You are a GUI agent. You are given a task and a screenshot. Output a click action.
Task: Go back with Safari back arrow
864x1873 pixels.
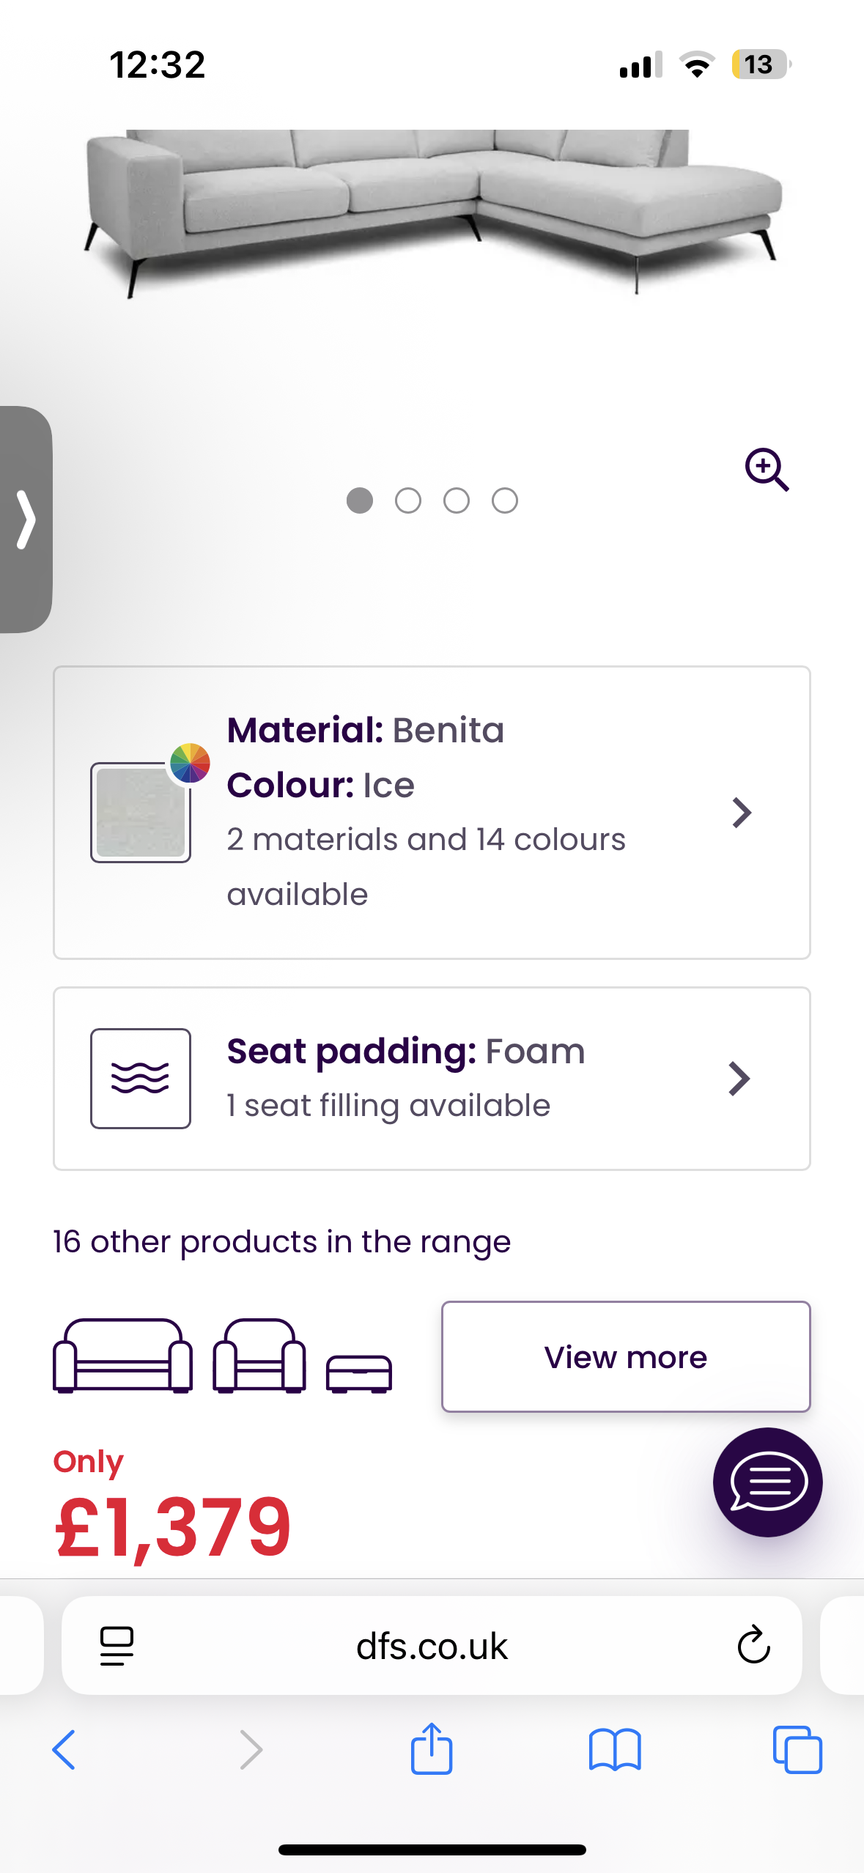tap(64, 1750)
